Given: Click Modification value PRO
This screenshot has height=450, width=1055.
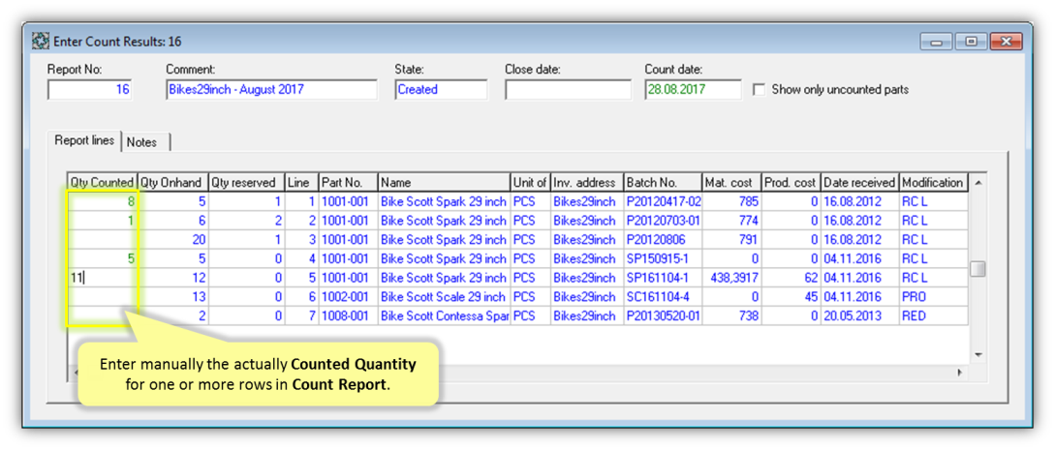Looking at the screenshot, I should 933,297.
